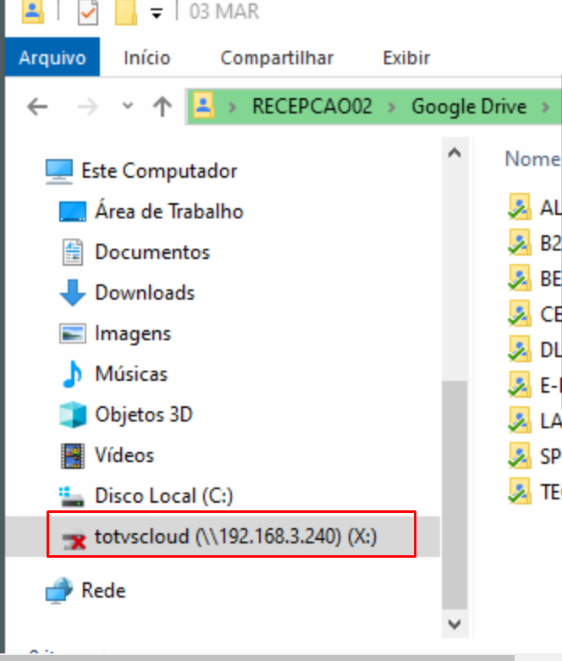The width and height of the screenshot is (562, 661).
Task: Open Downloads in the navigation pane
Action: coord(145,293)
